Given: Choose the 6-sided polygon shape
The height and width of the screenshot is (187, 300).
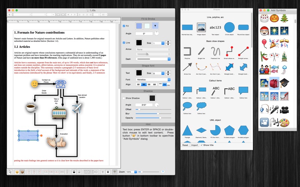Looking at the screenshot, I should [x=243, y=130].
